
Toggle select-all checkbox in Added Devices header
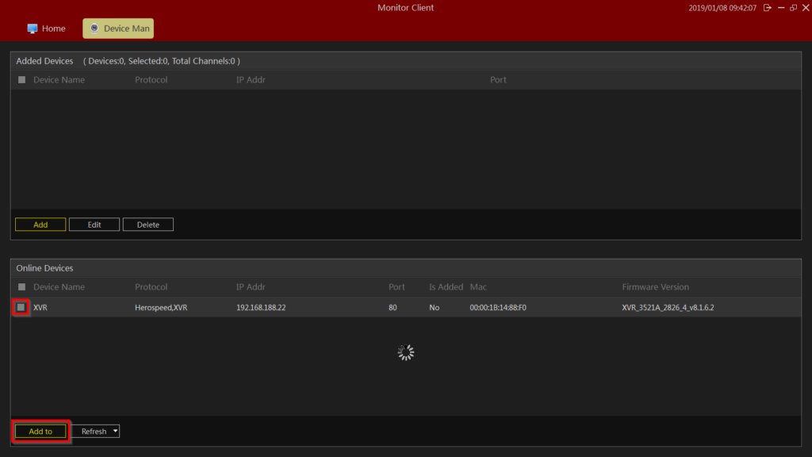click(21, 80)
